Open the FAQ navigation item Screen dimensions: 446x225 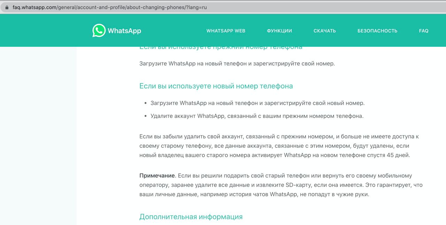pos(424,31)
